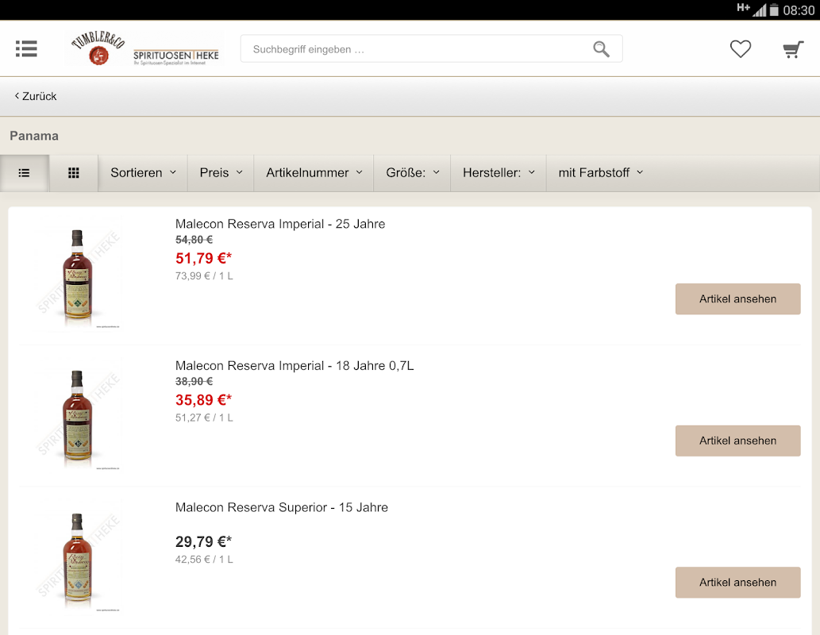Screen dimensions: 820x635
Task: Go back with the Zurück link
Action: click(36, 96)
